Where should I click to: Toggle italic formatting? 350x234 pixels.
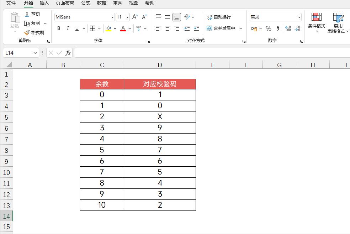point(68,28)
